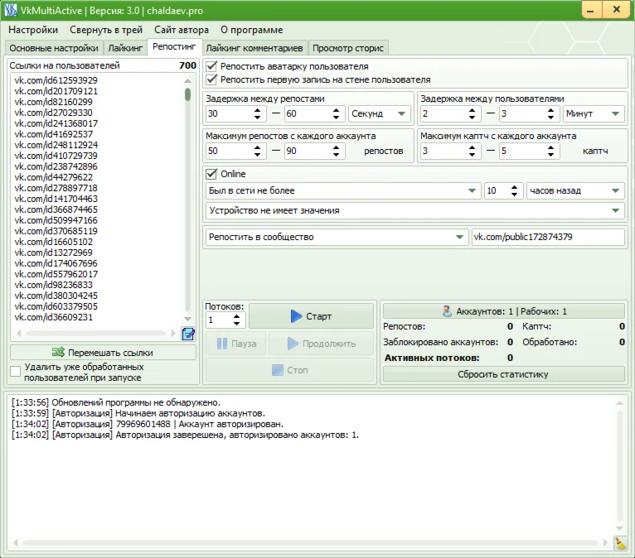
Task: Click the edit links list icon
Action: [x=188, y=334]
